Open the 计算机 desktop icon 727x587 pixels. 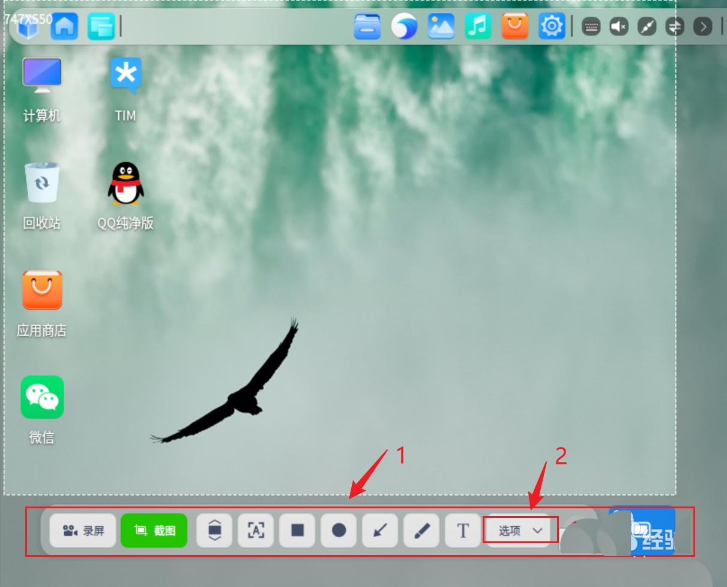click(x=42, y=90)
